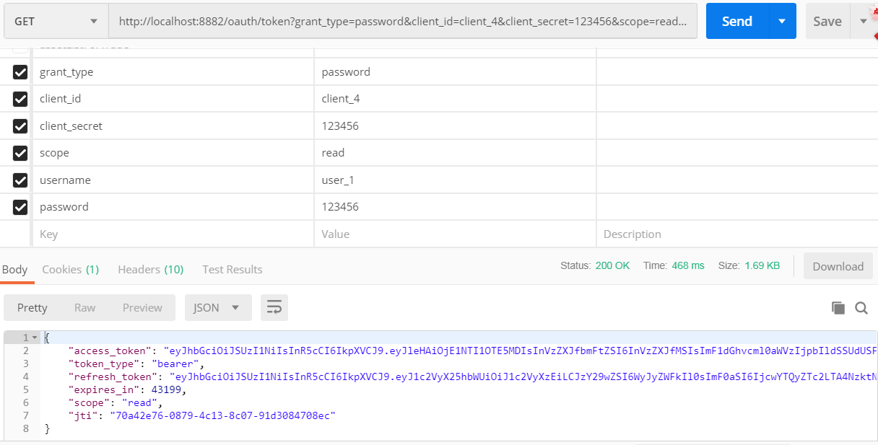Expand the Send button dropdown arrow
878x445 pixels.
(x=782, y=22)
